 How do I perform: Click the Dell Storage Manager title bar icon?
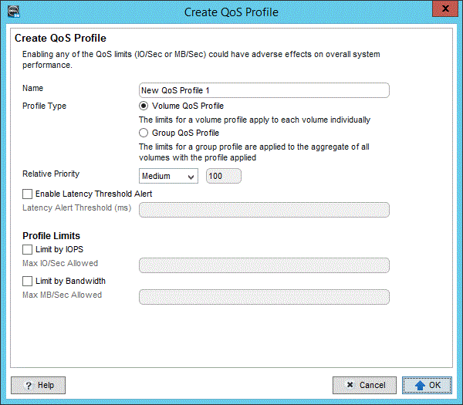pyautogui.click(x=14, y=12)
